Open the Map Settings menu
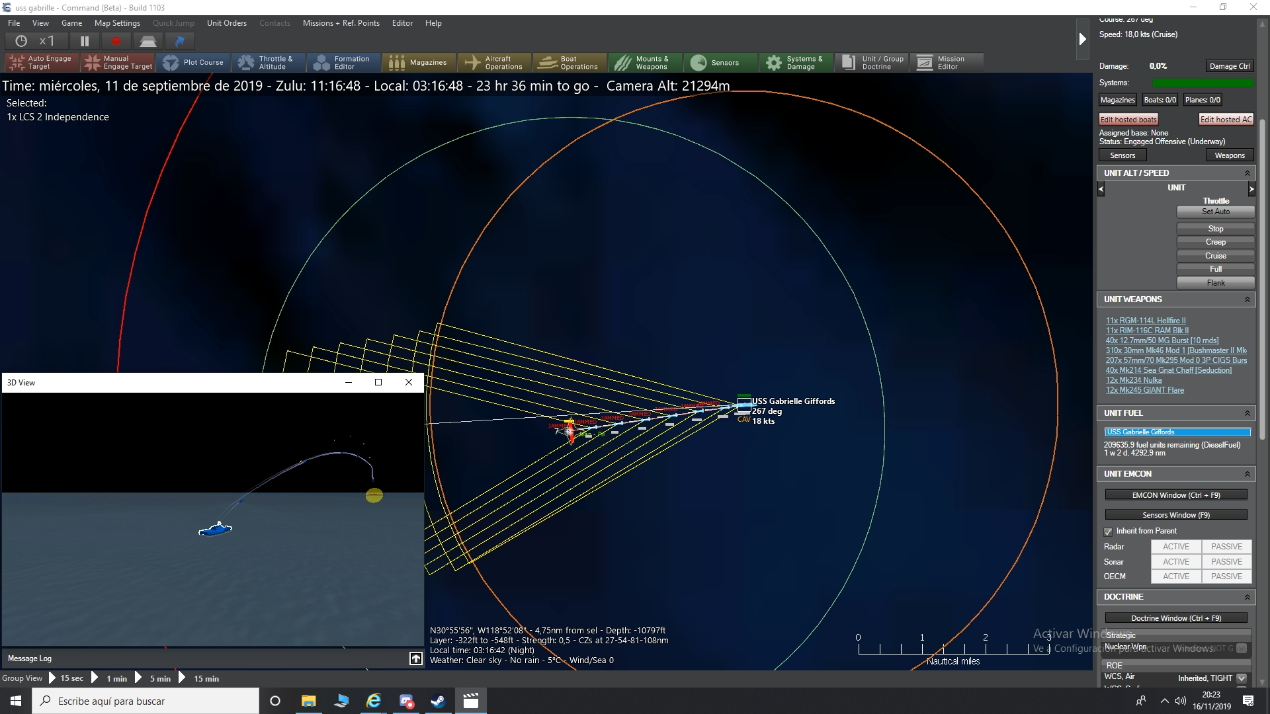 117,23
